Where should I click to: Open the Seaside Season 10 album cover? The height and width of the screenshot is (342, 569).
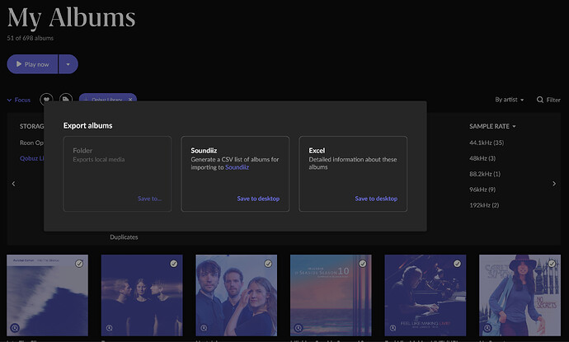click(331, 295)
